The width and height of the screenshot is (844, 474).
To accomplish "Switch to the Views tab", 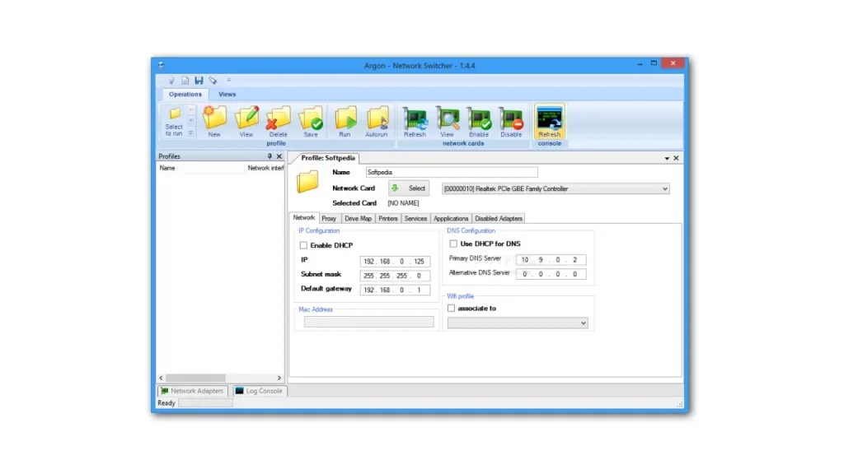I will pyautogui.click(x=227, y=94).
